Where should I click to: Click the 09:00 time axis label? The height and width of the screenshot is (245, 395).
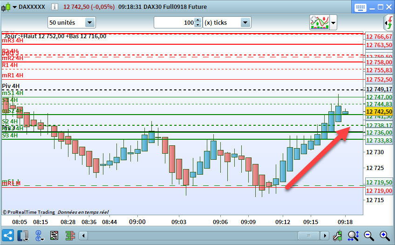(x=137, y=222)
